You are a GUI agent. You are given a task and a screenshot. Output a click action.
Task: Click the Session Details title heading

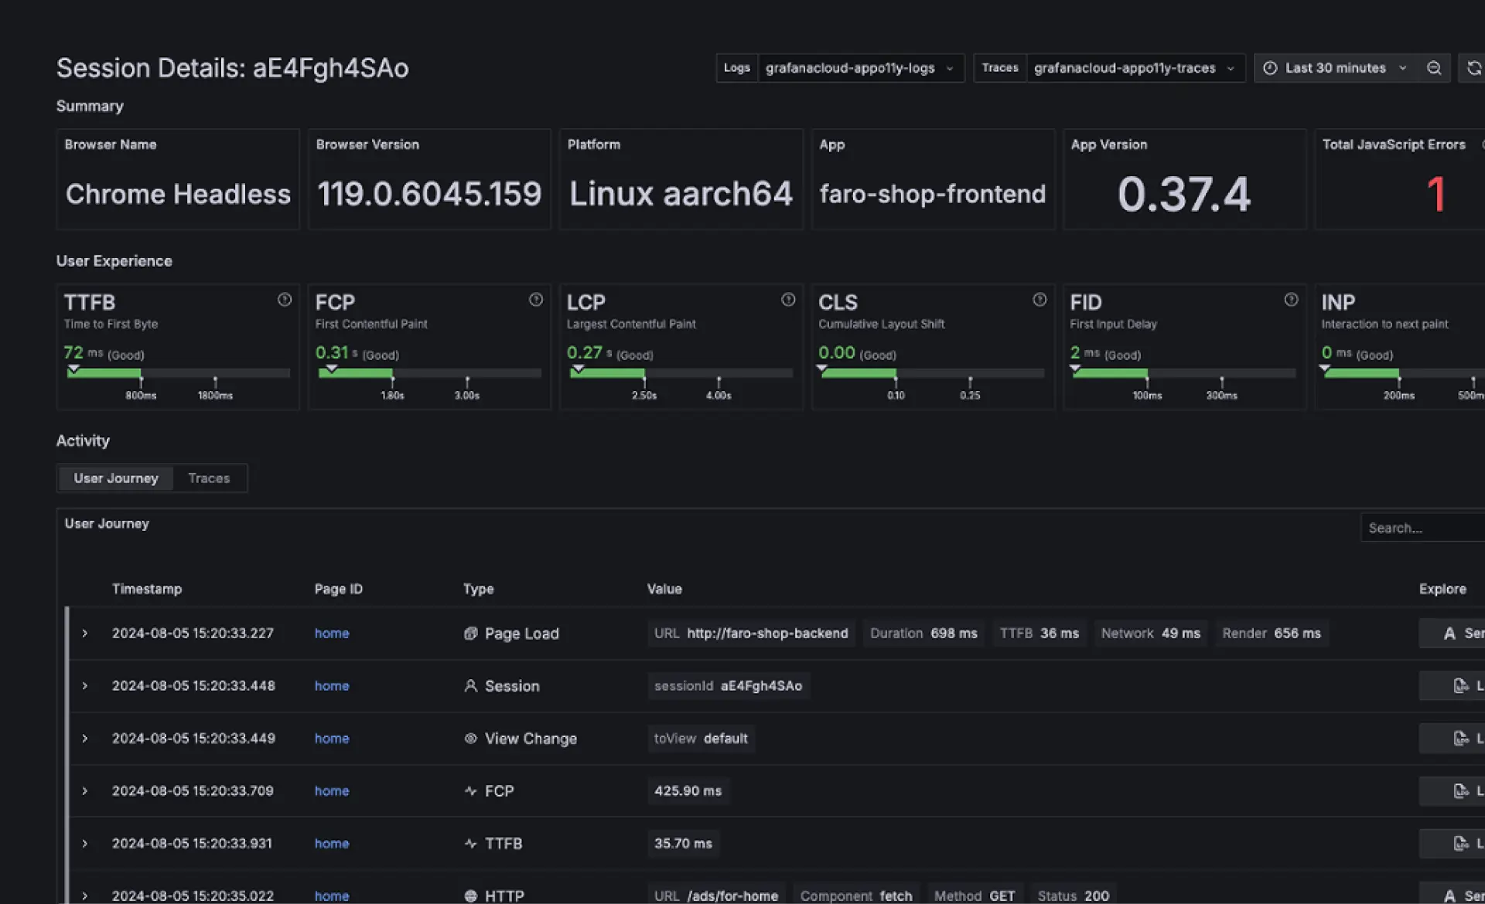pos(232,68)
